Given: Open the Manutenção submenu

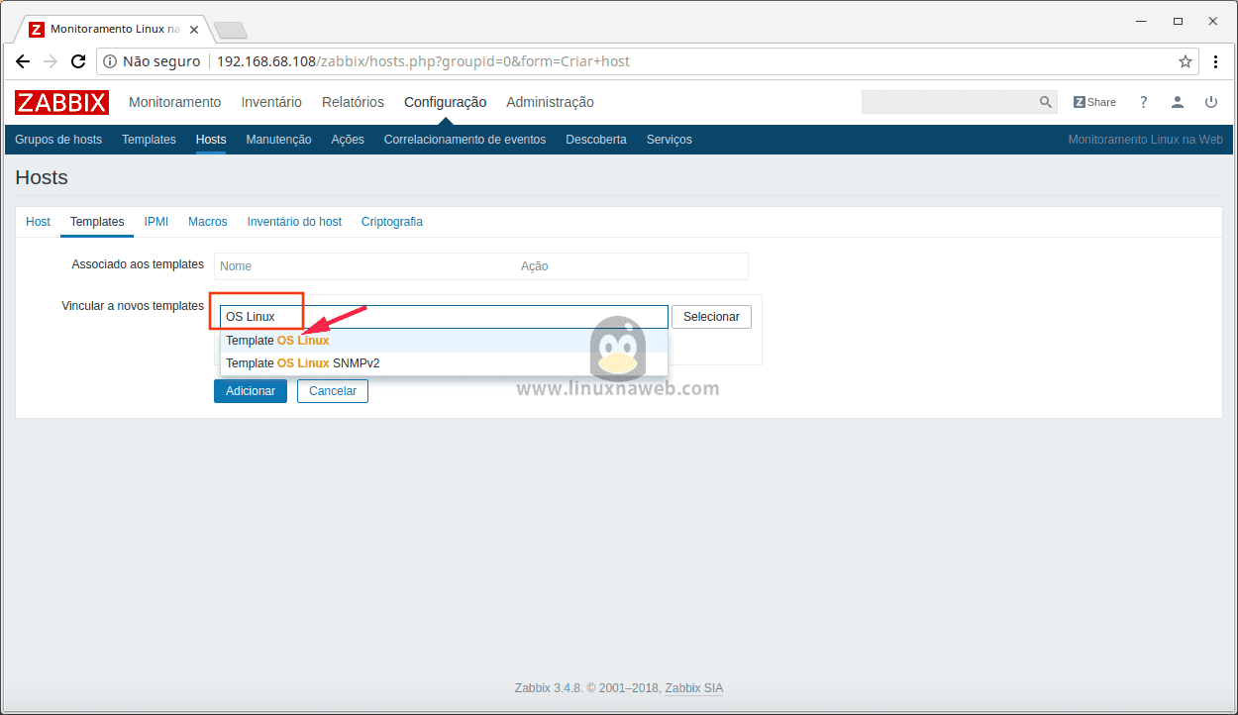Looking at the screenshot, I should click(278, 140).
